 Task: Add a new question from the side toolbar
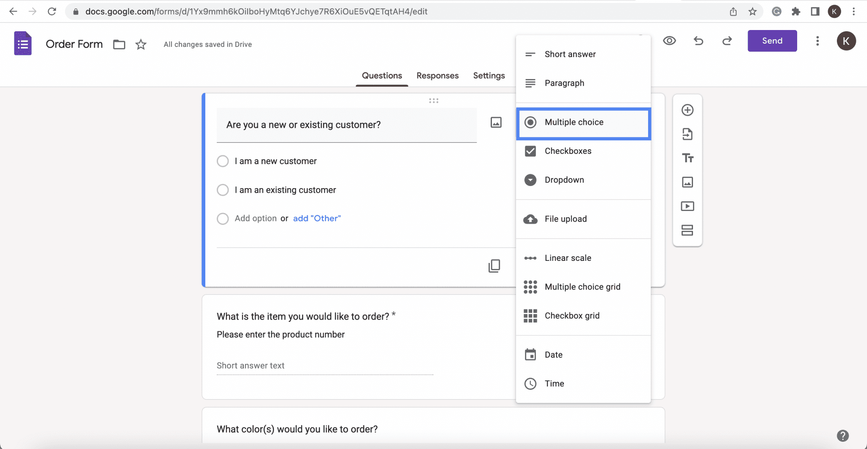(x=688, y=110)
